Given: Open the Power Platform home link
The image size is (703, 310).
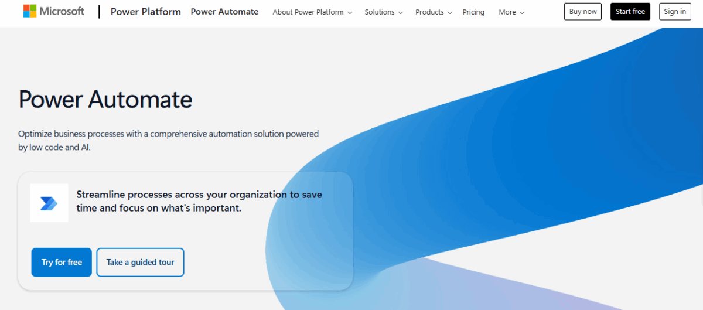Looking at the screenshot, I should click(x=145, y=12).
